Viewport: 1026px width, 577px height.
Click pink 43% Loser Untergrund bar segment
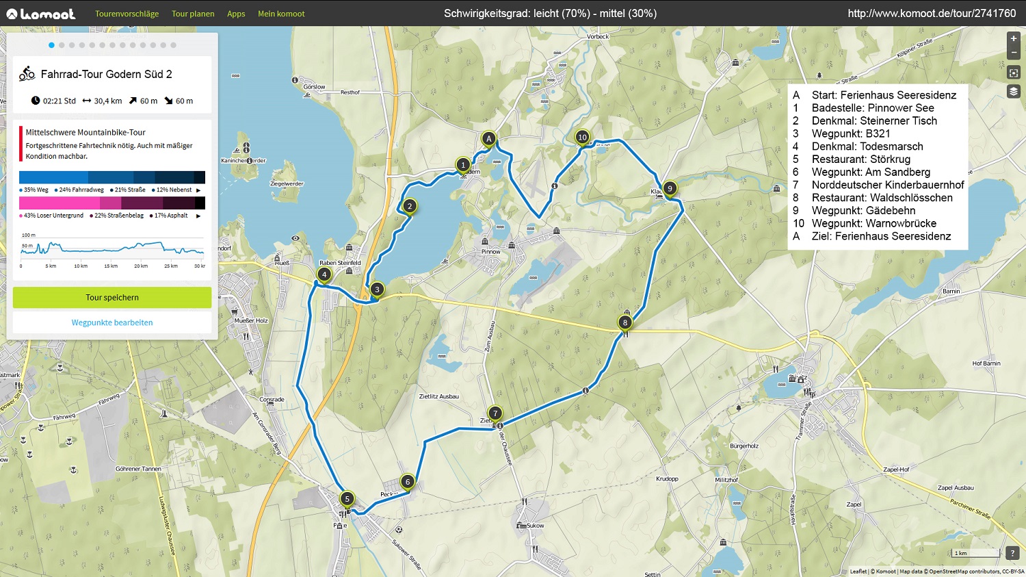[60, 203]
